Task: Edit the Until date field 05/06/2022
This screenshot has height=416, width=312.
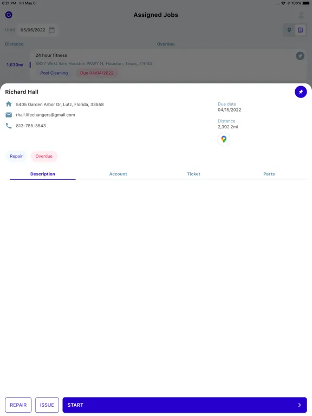Action: (37, 30)
